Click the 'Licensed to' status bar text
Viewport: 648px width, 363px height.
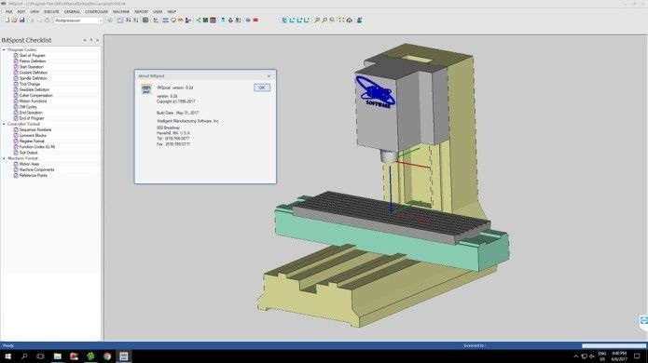474,345
